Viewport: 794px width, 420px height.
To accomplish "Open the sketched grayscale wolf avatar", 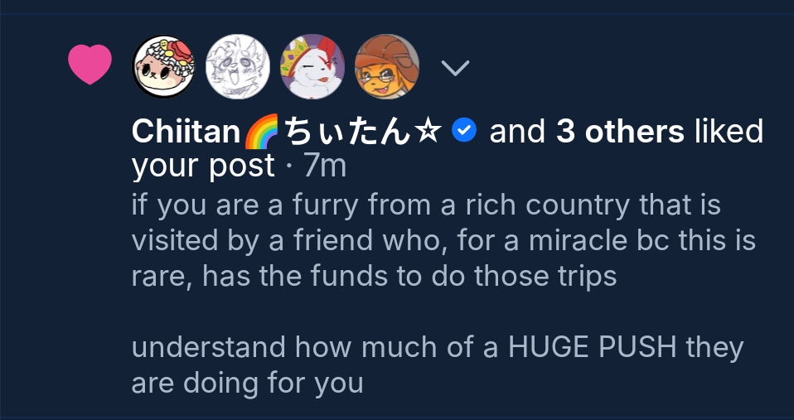I will [x=238, y=66].
